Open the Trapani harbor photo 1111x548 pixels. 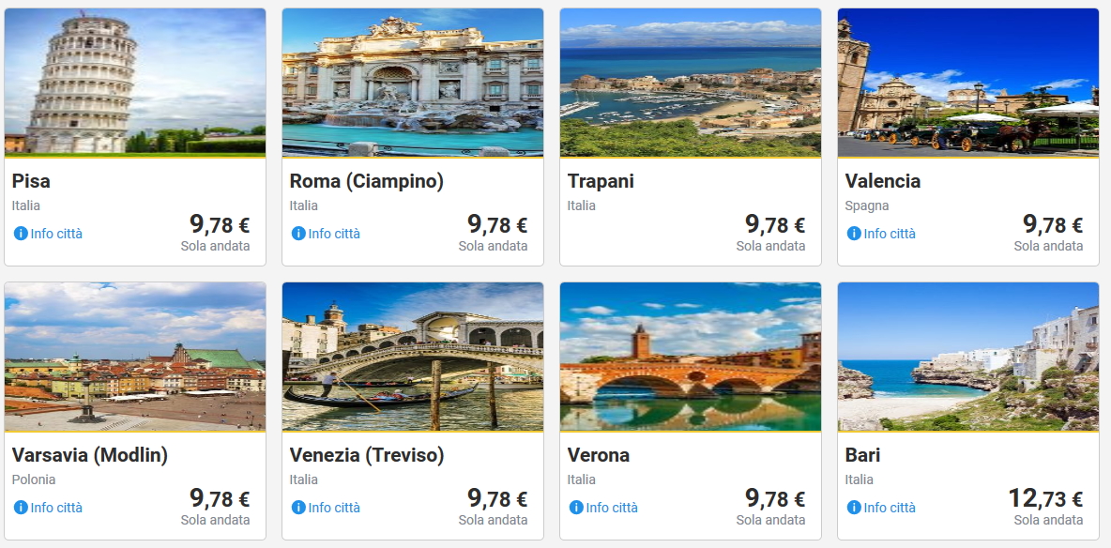coord(691,82)
